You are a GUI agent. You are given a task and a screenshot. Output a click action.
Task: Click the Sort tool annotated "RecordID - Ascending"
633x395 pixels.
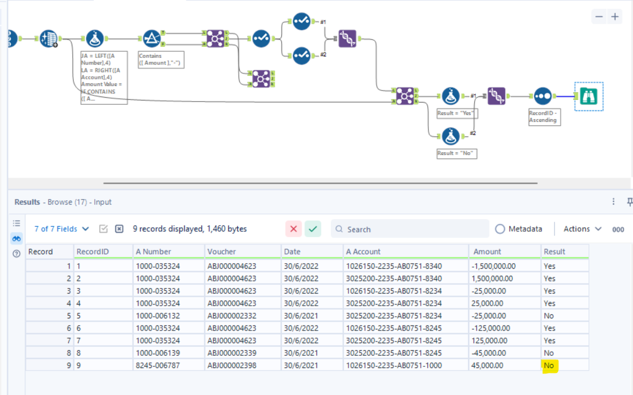[x=543, y=95]
